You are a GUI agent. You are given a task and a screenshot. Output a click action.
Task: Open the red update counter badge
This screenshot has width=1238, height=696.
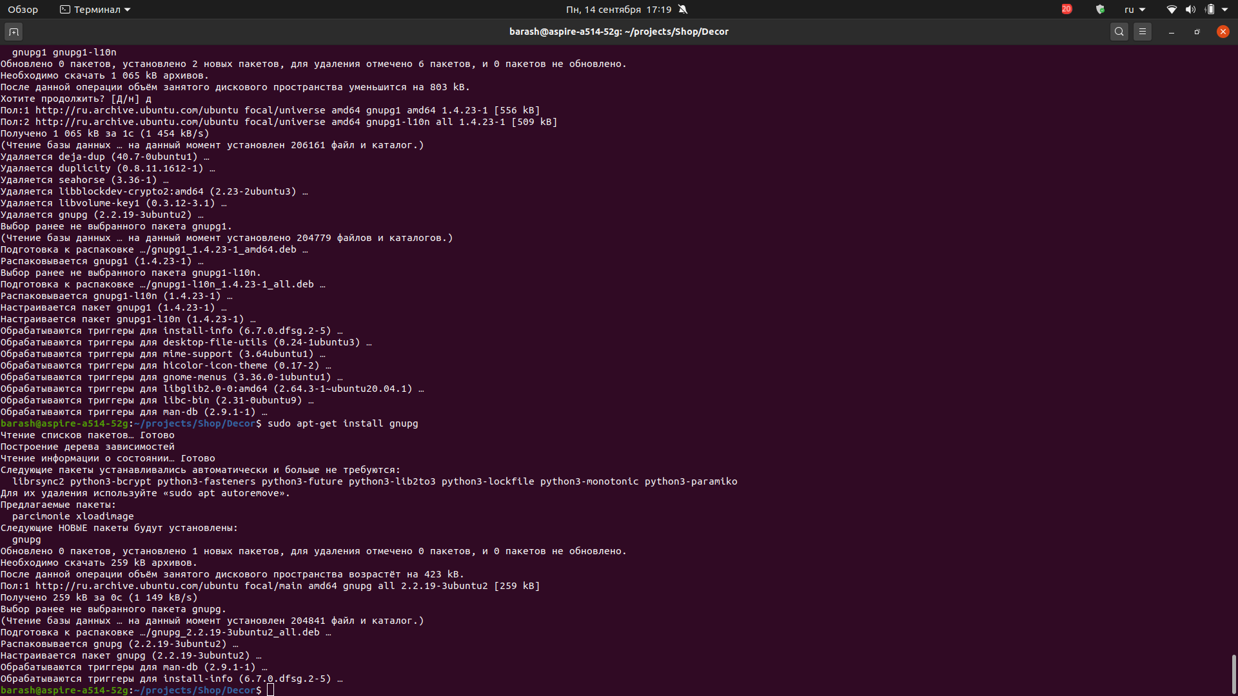coord(1066,9)
